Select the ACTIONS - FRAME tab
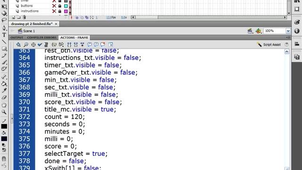Viewport: 302px width, 170px height. (x=74, y=38)
